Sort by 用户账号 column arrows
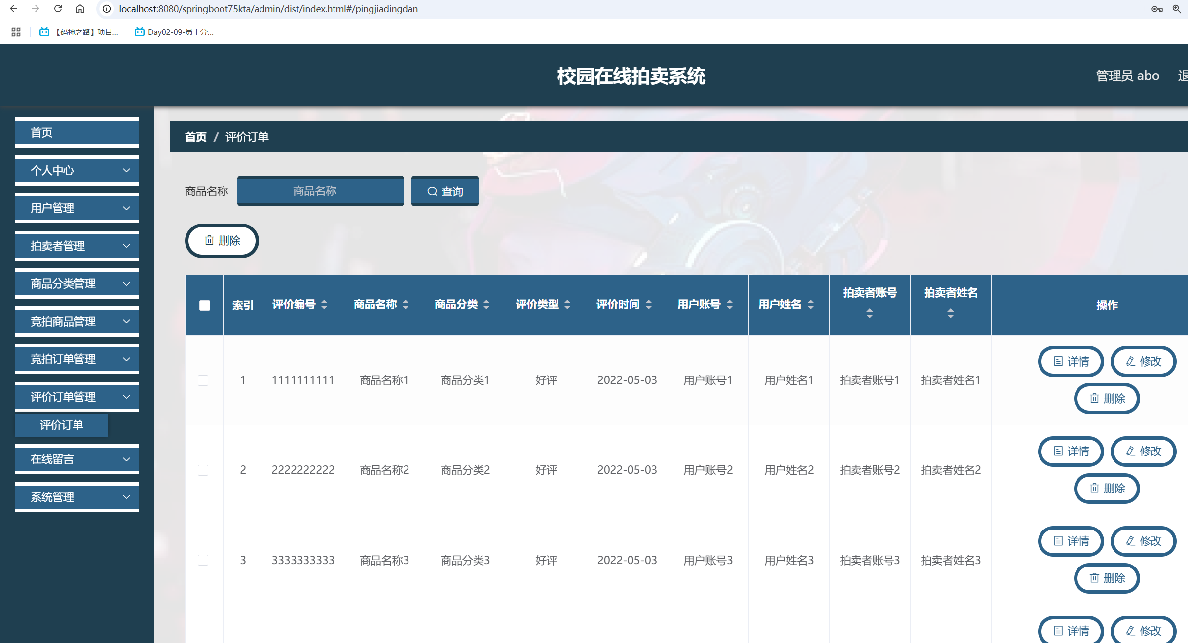Image resolution: width=1188 pixels, height=643 pixels. [x=730, y=304]
